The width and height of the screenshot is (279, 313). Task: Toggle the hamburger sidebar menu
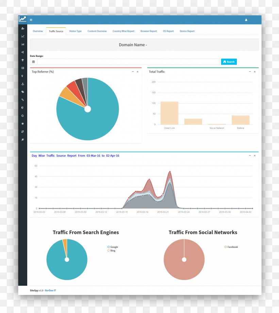31,20
